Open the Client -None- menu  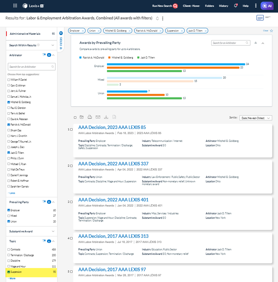coord(191,6)
